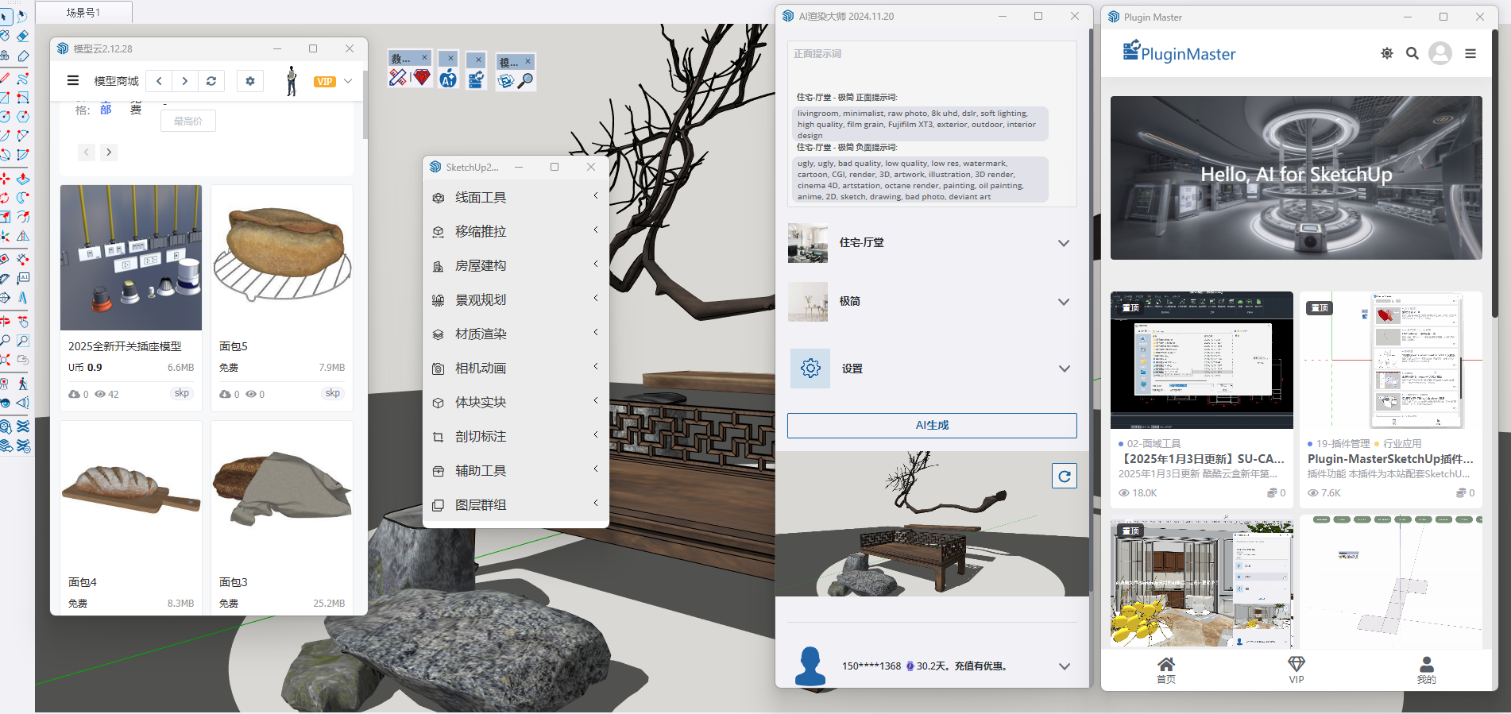Screen dimensions: 1511x714
Task: Click the refresh icon in the model store toolbar
Action: pyautogui.click(x=211, y=81)
